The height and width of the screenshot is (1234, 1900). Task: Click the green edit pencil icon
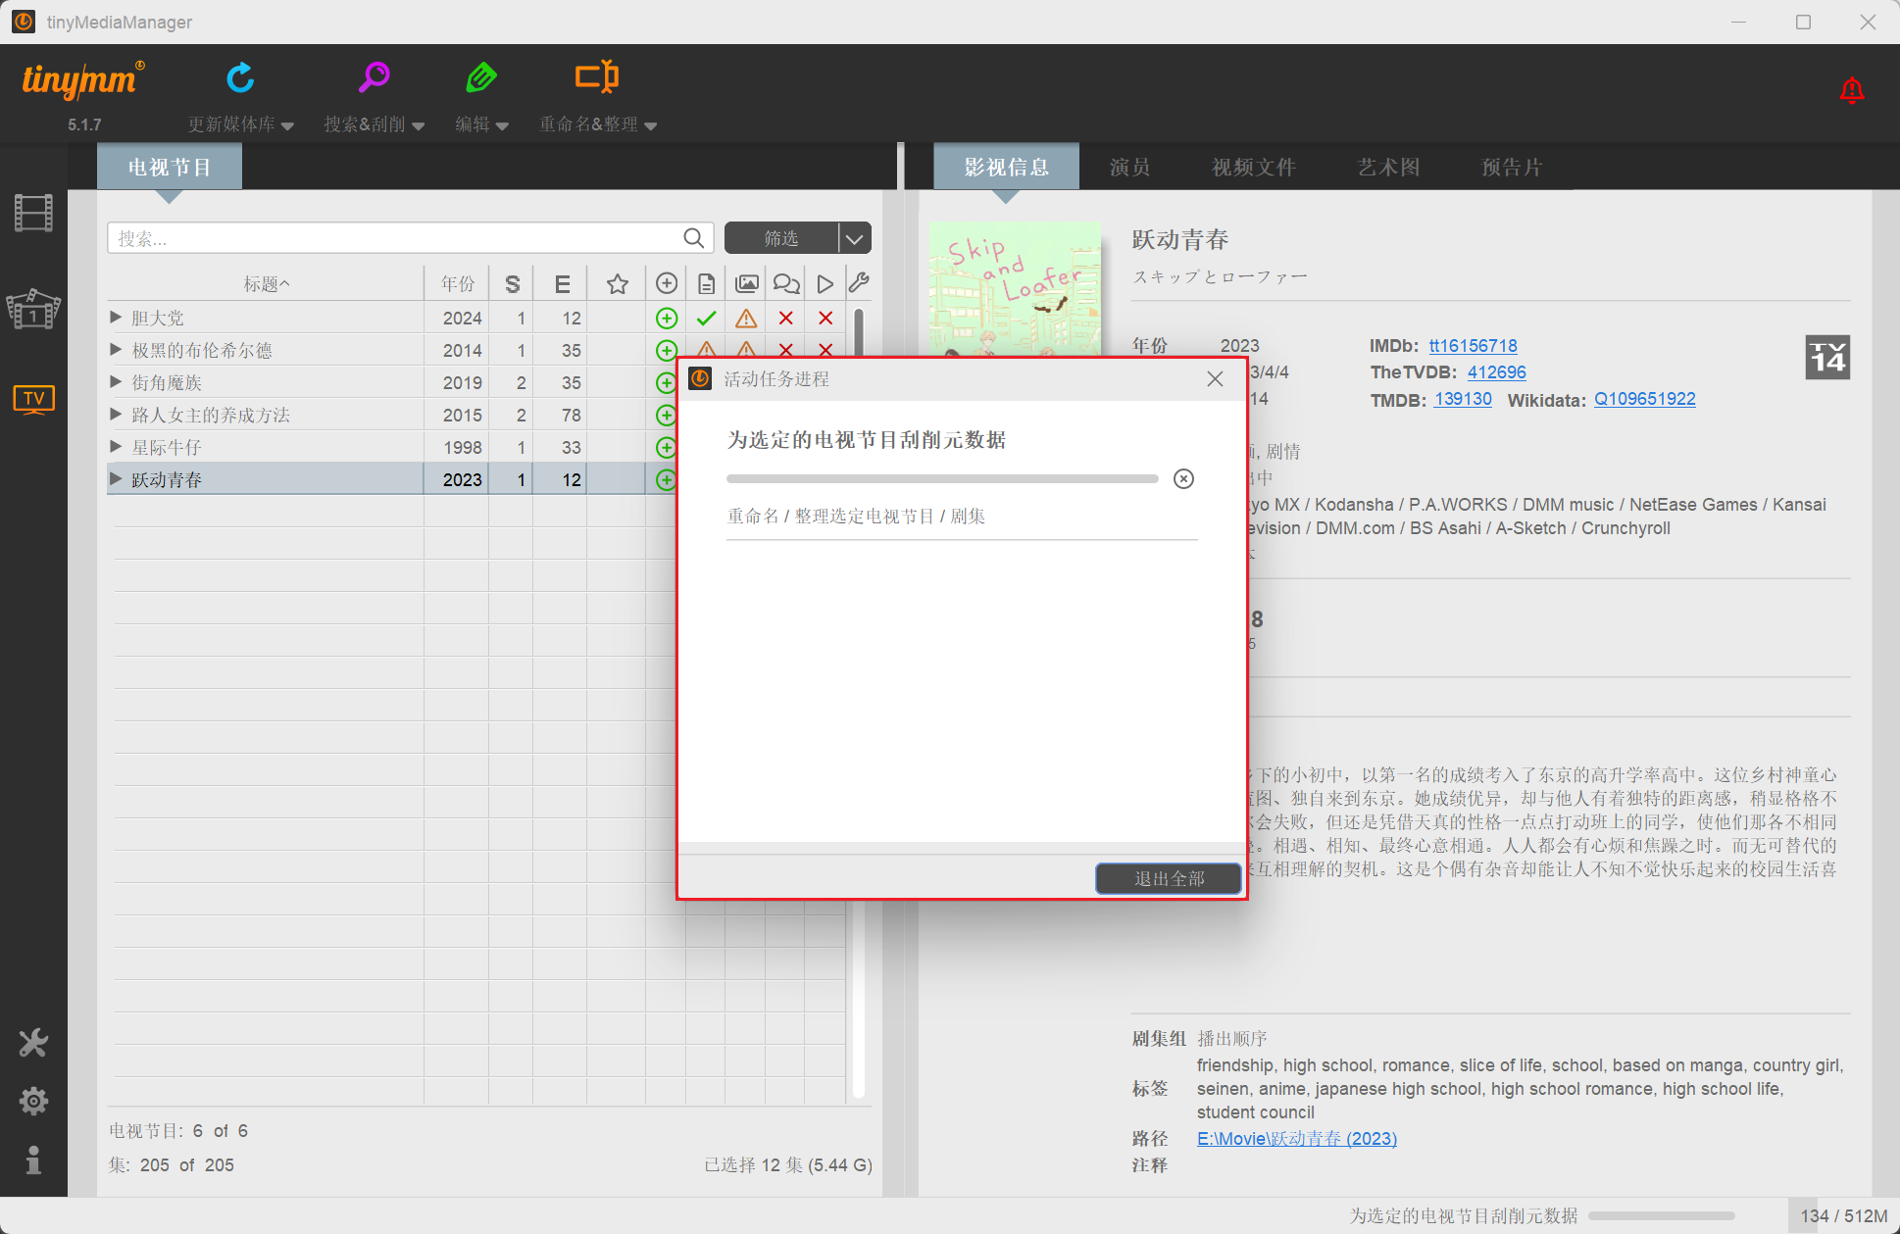point(480,77)
